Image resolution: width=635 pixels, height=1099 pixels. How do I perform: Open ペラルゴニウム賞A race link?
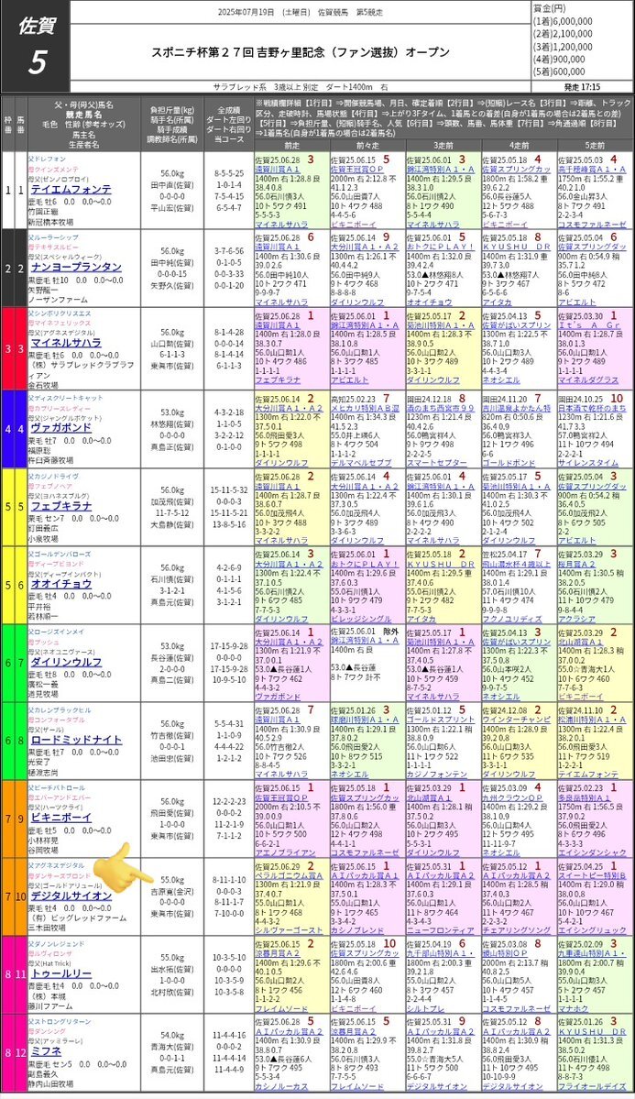coord(289,875)
